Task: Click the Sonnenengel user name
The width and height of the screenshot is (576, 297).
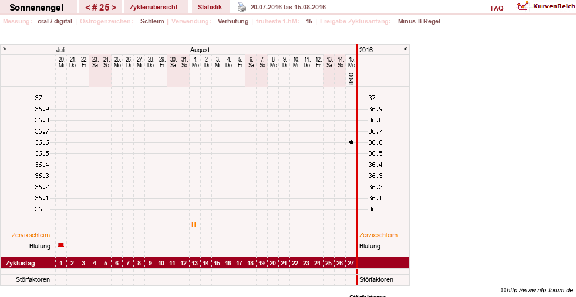Action: (36, 8)
